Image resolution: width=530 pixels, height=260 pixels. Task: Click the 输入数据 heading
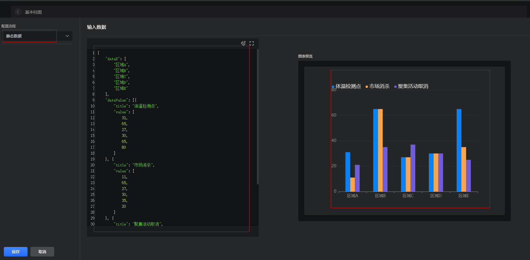pos(96,27)
